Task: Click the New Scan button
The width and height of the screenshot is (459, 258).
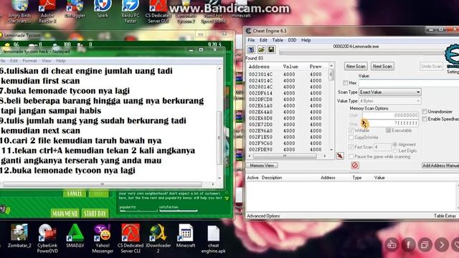Action: 356,67
